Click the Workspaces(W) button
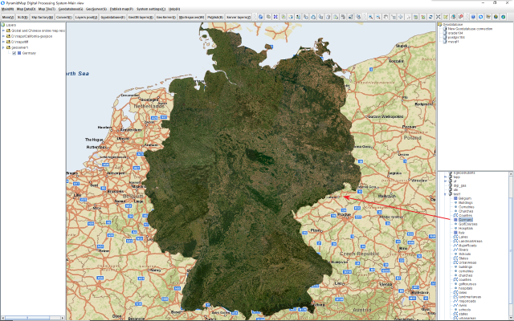This screenshot has width=514, height=321. coord(191,17)
